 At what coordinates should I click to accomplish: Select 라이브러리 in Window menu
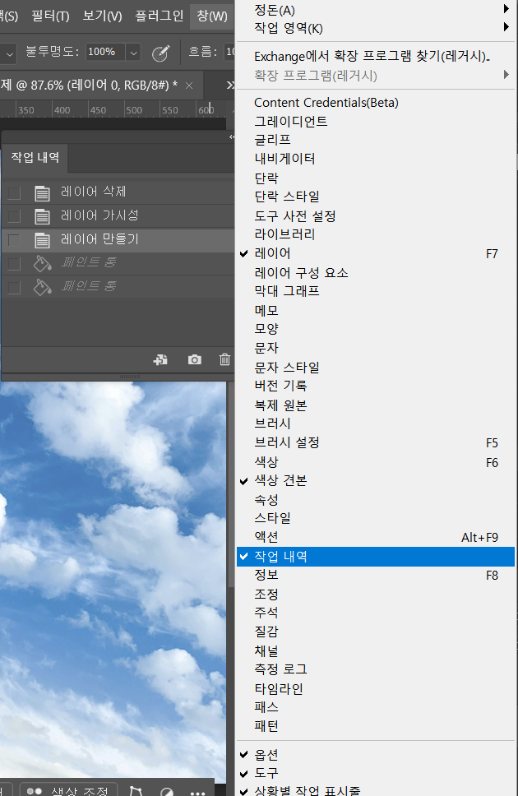[376, 234]
